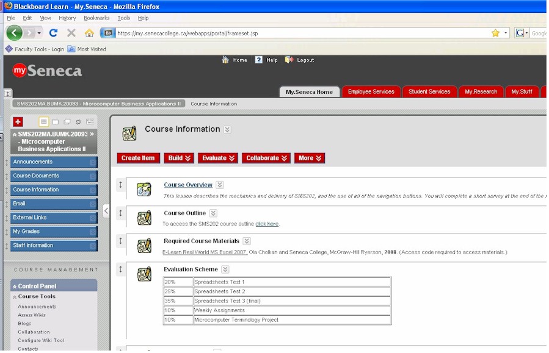
Task: Click the Create Item button
Action: (138, 158)
